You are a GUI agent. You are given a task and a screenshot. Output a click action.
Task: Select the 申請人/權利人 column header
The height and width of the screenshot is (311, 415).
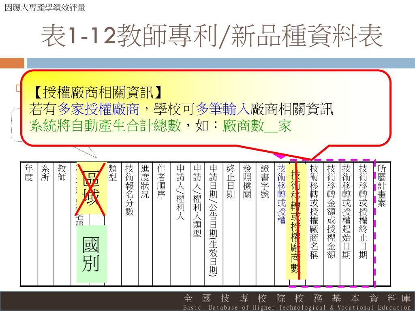(180, 192)
